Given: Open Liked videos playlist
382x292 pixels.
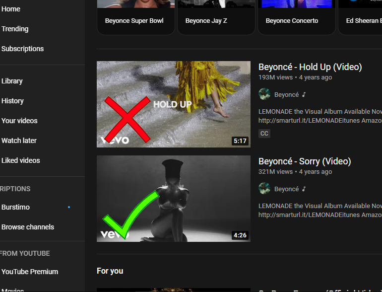Looking at the screenshot, I should tap(21, 160).
